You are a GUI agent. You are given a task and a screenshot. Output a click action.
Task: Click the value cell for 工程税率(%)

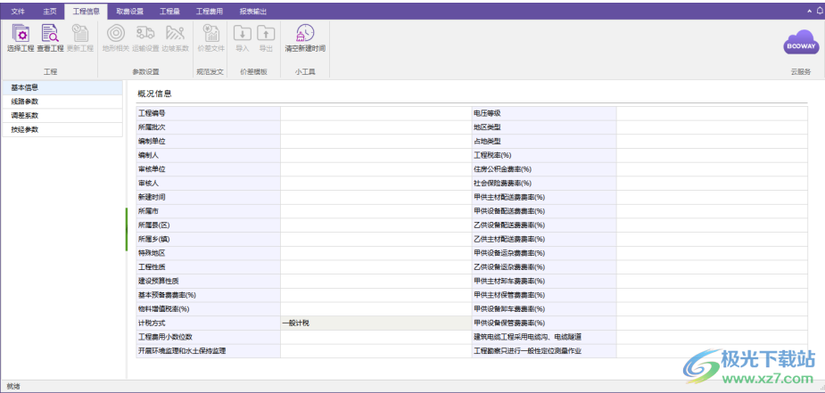pos(712,155)
